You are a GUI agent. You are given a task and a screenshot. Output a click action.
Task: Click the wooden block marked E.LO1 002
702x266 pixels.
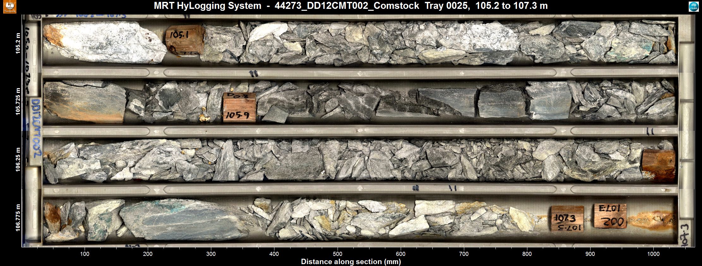[610, 216]
